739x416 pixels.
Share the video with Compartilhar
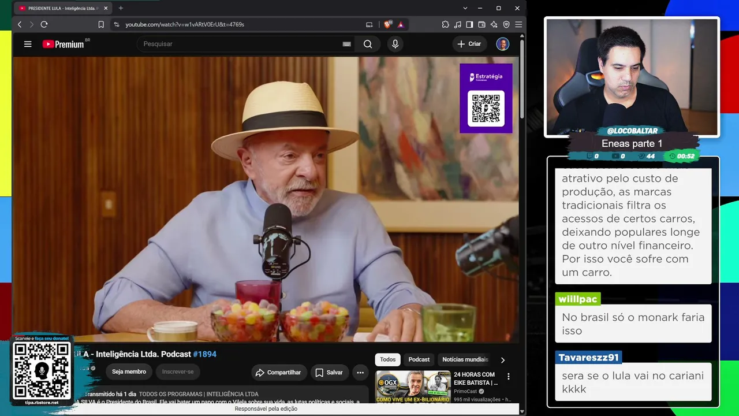tap(278, 373)
